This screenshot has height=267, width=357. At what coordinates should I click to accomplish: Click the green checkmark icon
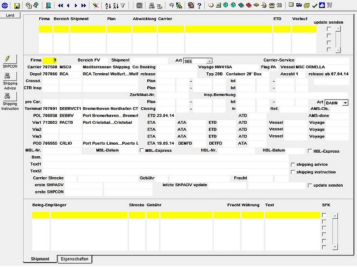[x=315, y=5]
